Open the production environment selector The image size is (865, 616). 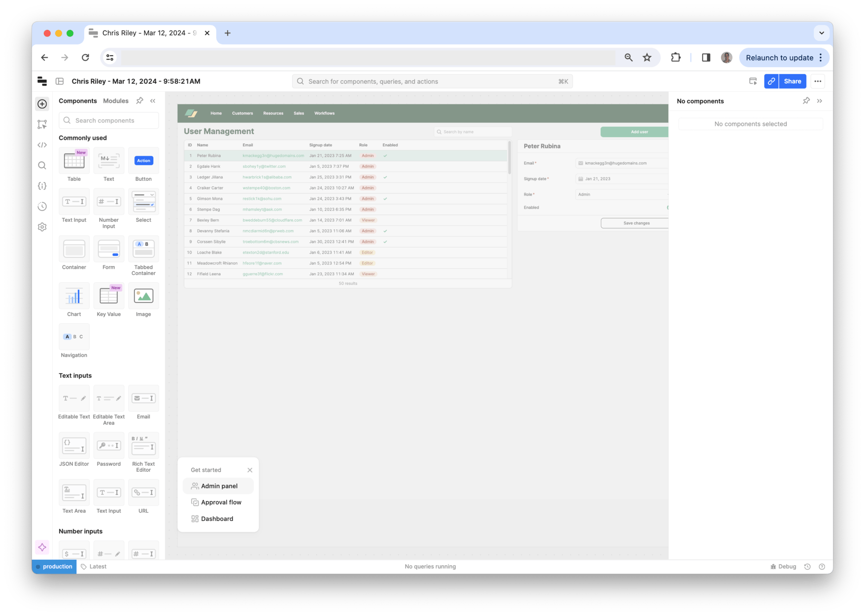54,566
